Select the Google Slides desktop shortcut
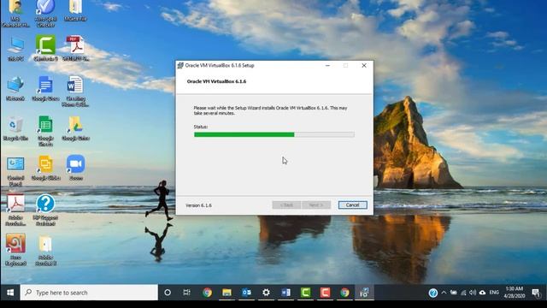The width and height of the screenshot is (547, 308). (45, 168)
